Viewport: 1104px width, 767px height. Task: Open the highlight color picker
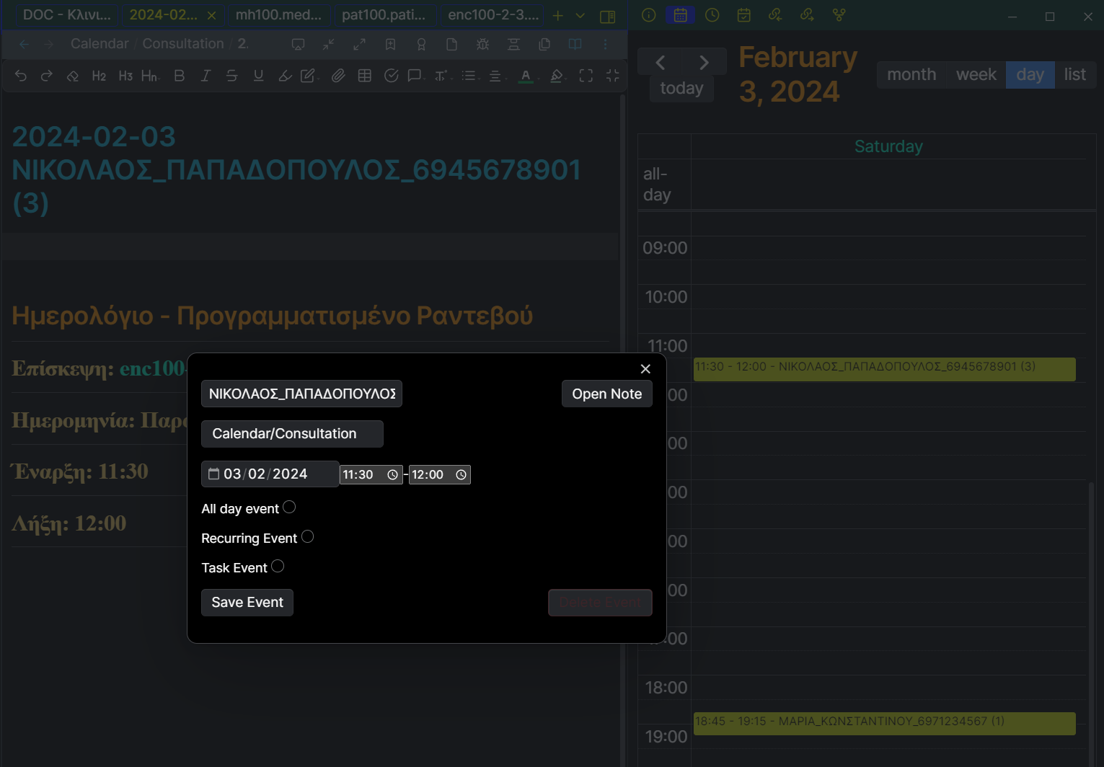(557, 76)
